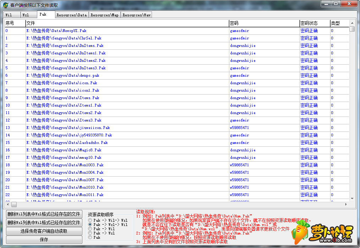
Task: Select the Items3.Pak file row
Action: click(x=177, y=120)
